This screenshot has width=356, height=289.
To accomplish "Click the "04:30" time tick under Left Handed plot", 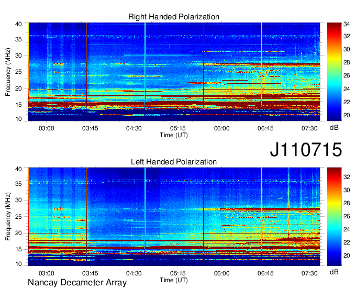I will point(134,273).
